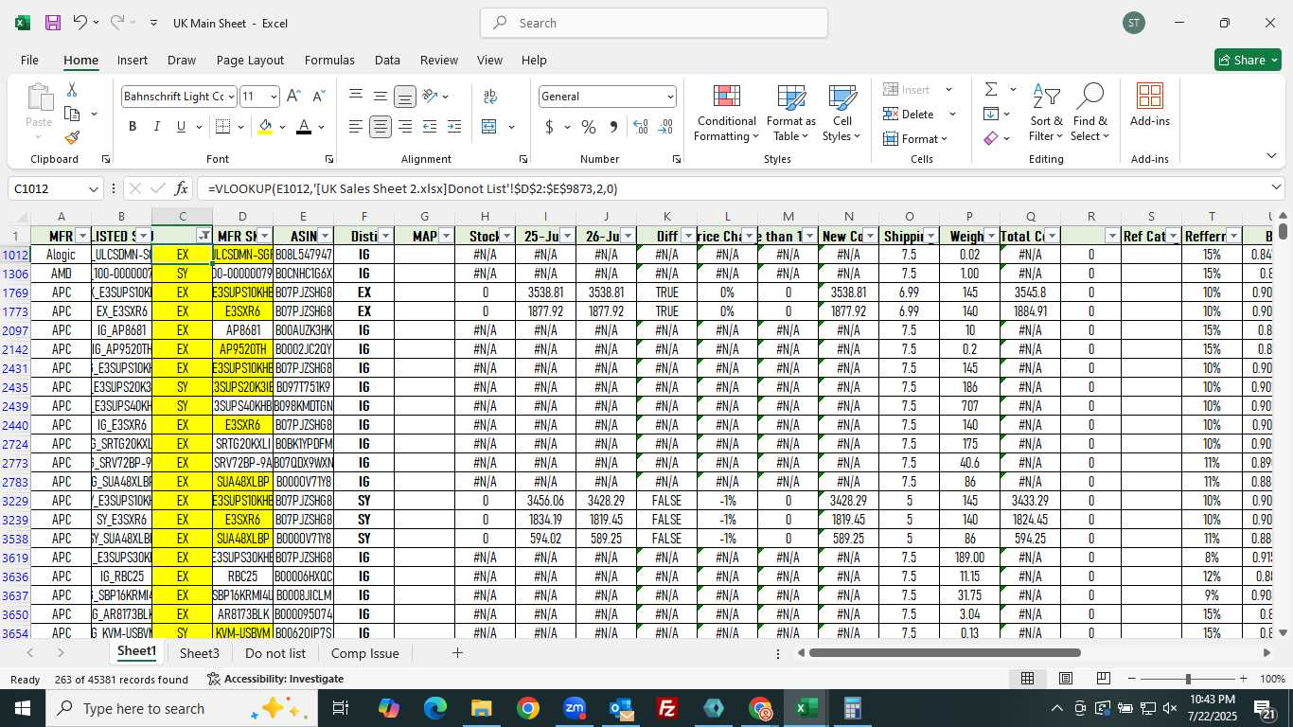1293x727 pixels.
Task: Click the Decrease Indent icon
Action: (x=430, y=127)
